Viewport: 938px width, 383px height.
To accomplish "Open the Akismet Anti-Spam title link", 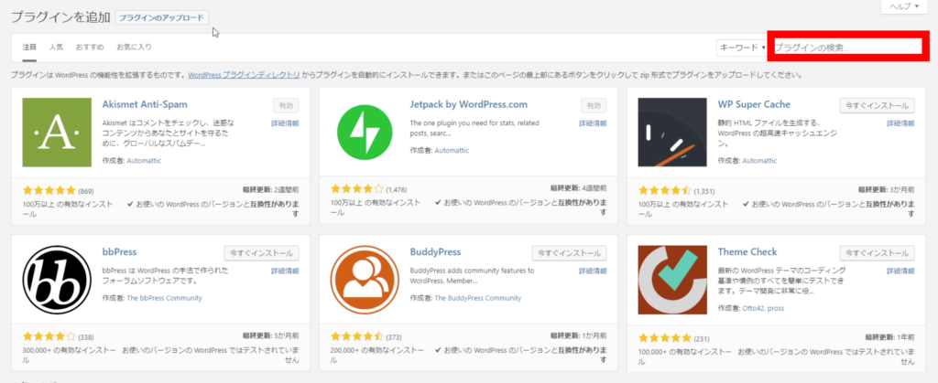I will click(145, 104).
